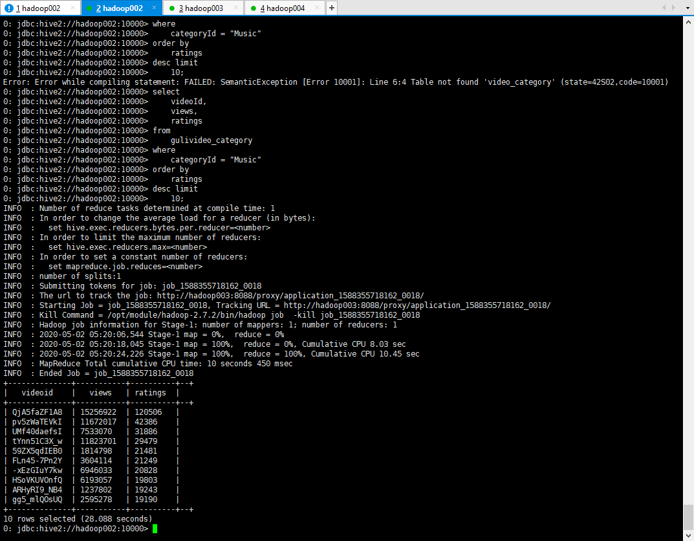Image resolution: width=694 pixels, height=541 pixels.
Task: Navigate tabs left with the arrow
Action: 664,8
